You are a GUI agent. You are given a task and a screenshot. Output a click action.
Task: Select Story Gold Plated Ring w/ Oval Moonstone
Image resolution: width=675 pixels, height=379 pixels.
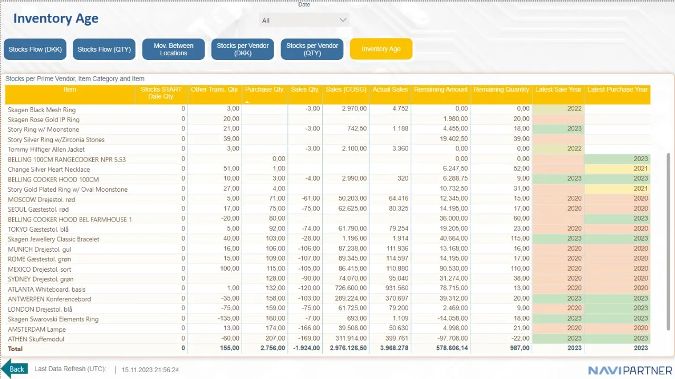[67, 189]
